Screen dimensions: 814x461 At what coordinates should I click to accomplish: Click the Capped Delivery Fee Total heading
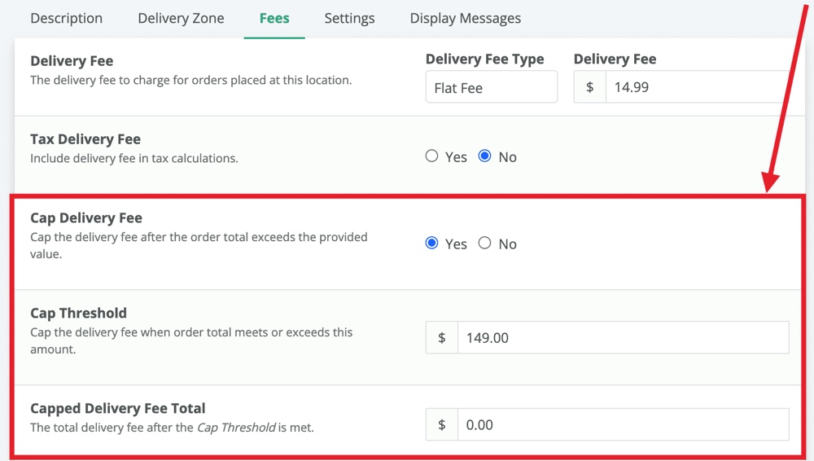coord(118,409)
